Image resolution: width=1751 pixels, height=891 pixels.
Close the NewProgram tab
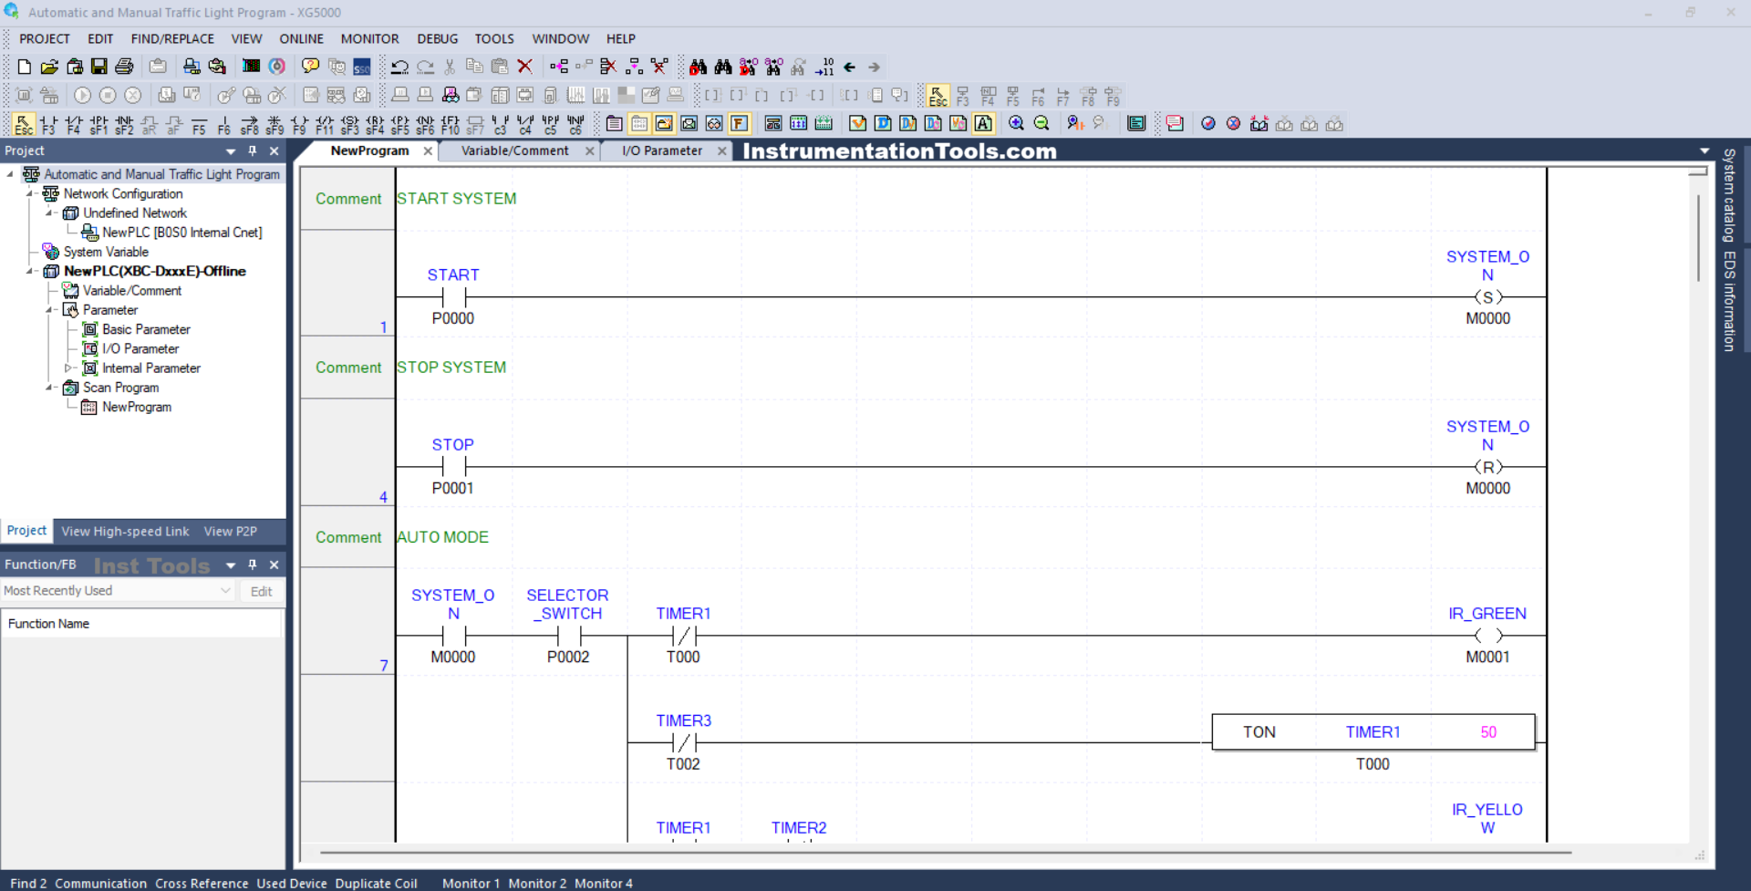pos(428,151)
